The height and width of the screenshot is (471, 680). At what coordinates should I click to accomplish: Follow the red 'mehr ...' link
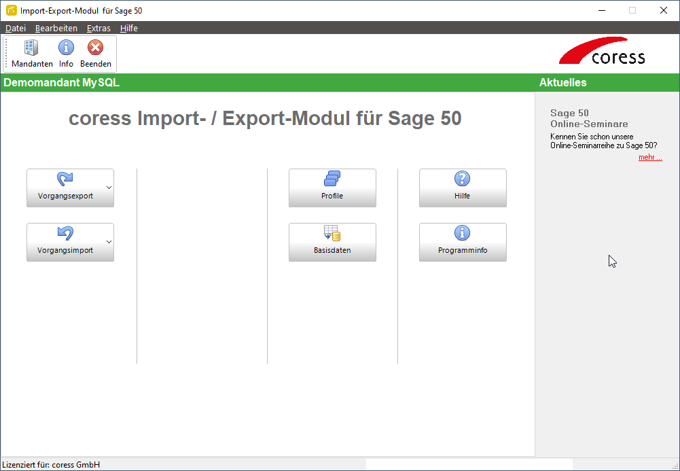[x=650, y=158]
